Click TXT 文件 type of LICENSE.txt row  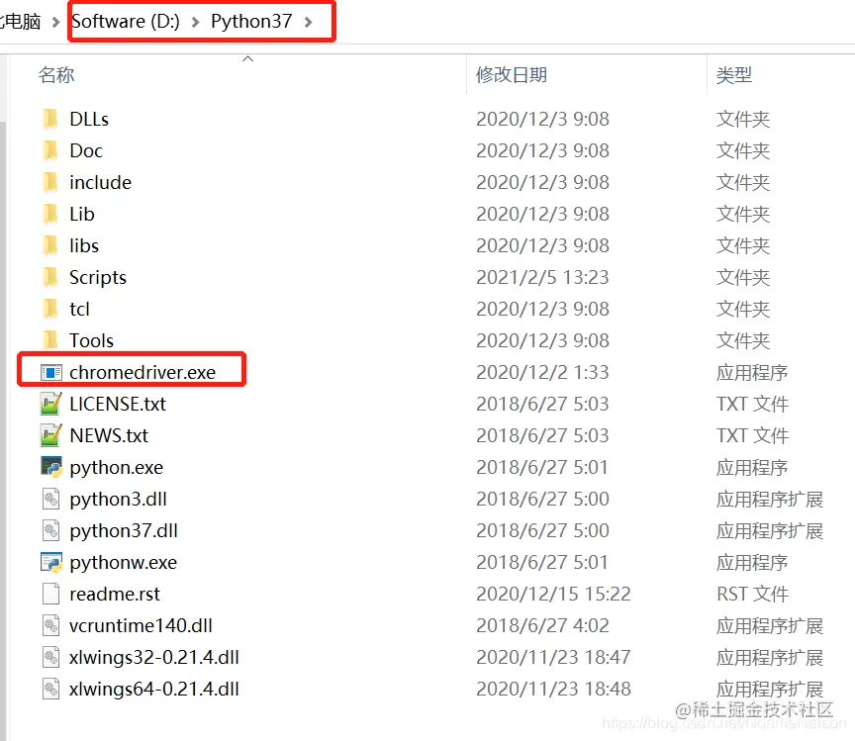click(x=752, y=404)
